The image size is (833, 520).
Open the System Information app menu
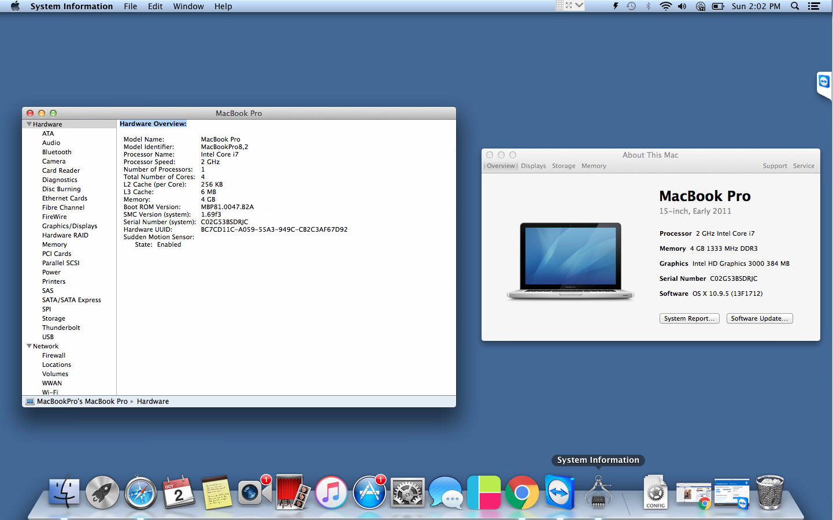[72, 6]
